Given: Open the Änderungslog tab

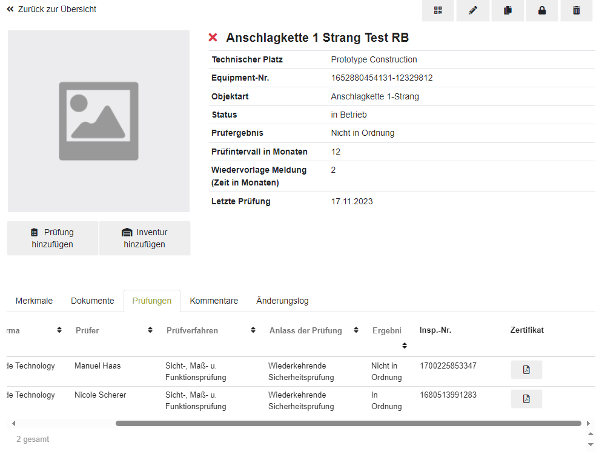Looking at the screenshot, I should (282, 301).
